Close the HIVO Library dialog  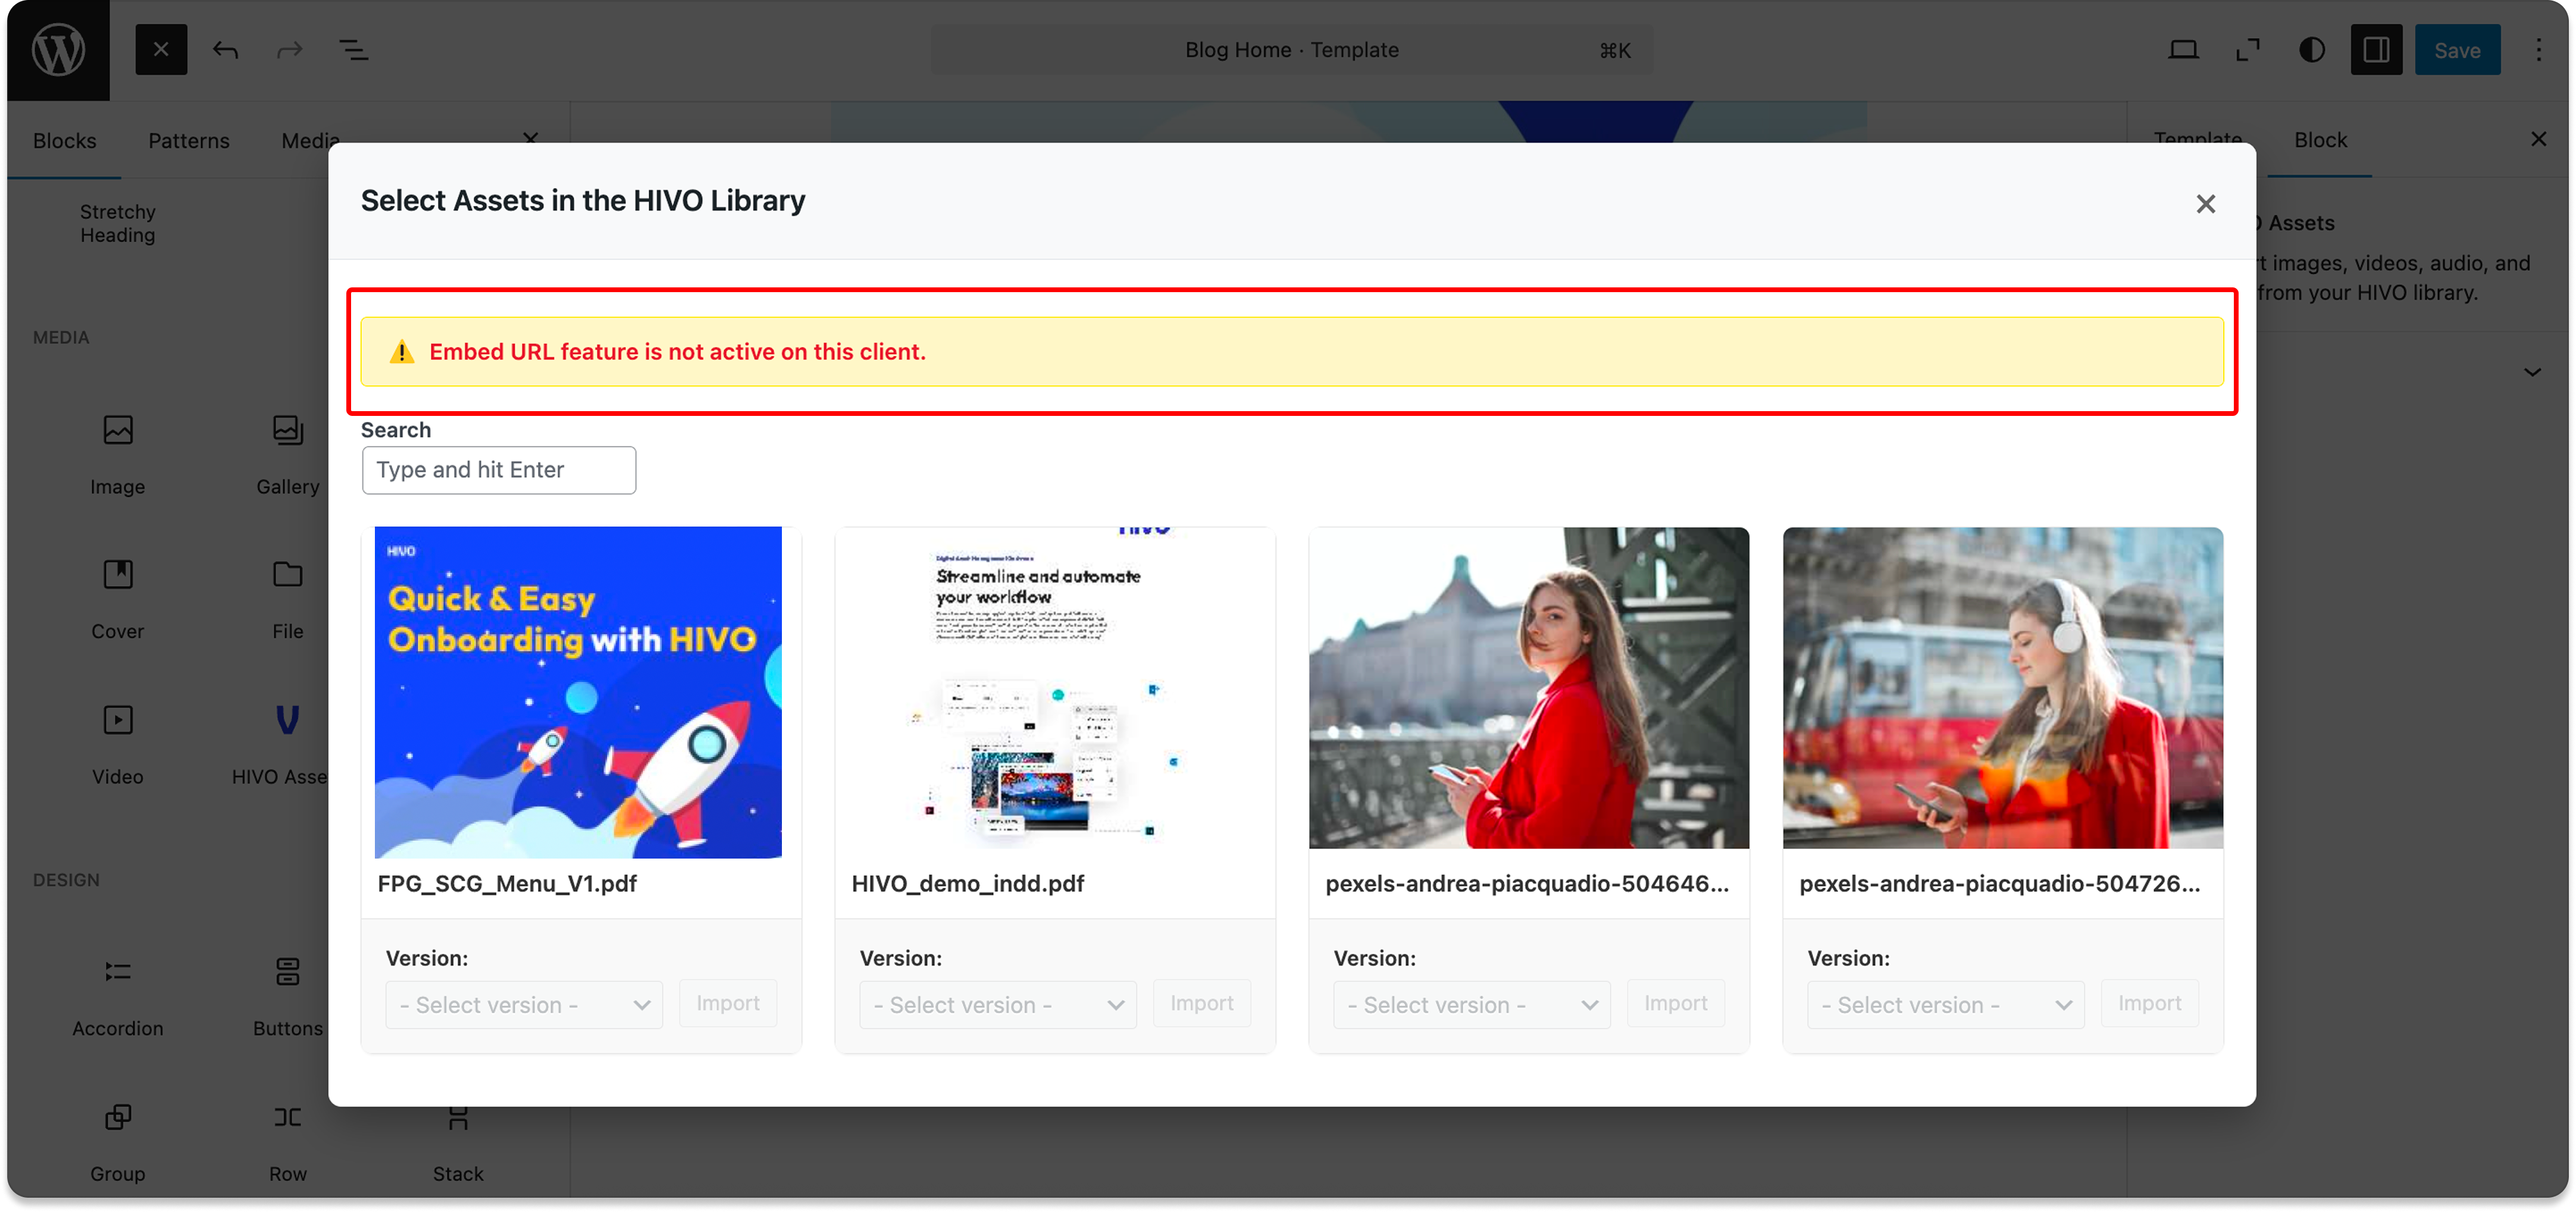(2205, 204)
